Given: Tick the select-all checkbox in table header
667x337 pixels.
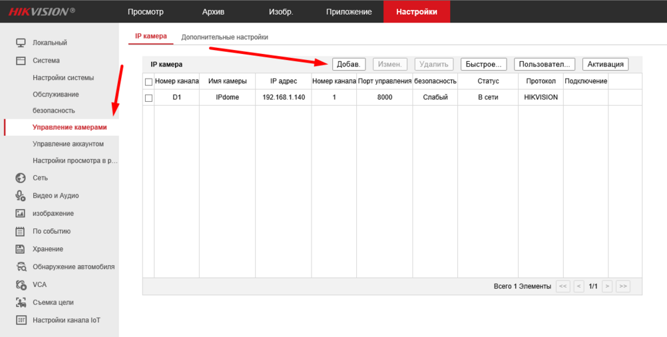Looking at the screenshot, I should pyautogui.click(x=148, y=82).
